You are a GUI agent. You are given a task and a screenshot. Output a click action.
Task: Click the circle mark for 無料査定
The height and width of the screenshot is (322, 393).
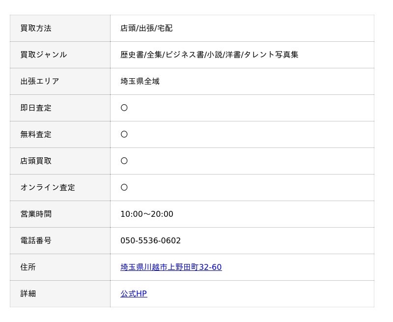[124, 134]
